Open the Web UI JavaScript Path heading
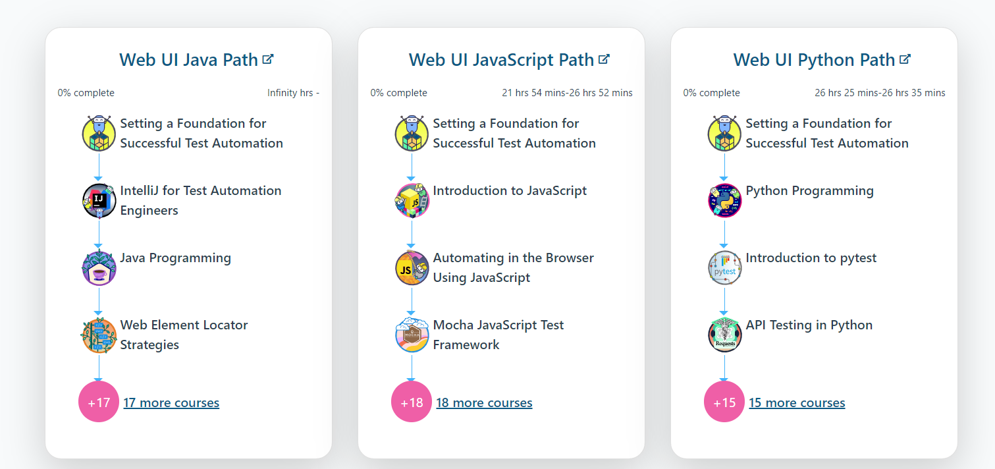 point(501,60)
